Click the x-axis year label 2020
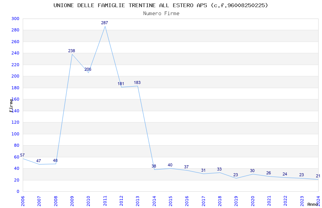Viewport: 322px width, 208px height. (253, 201)
